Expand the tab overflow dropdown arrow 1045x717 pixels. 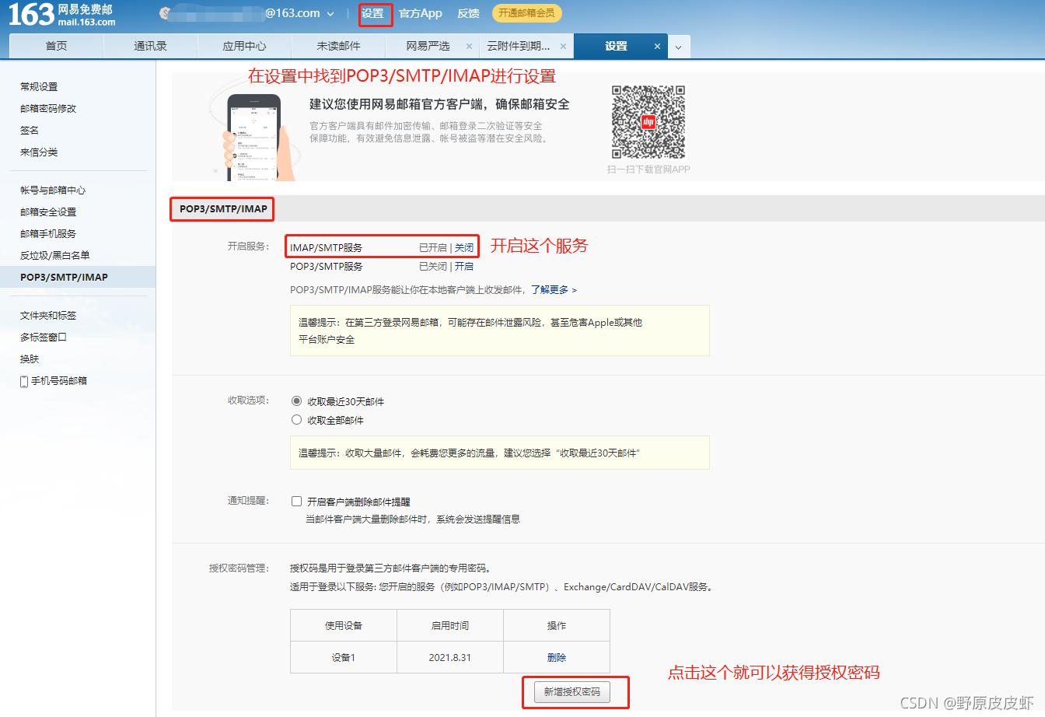click(678, 47)
